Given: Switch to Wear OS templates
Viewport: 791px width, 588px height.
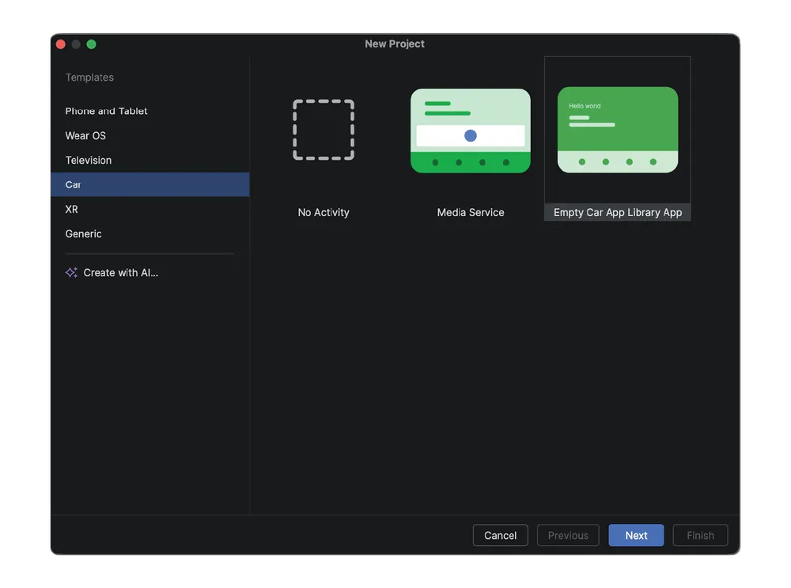Looking at the screenshot, I should coord(85,135).
